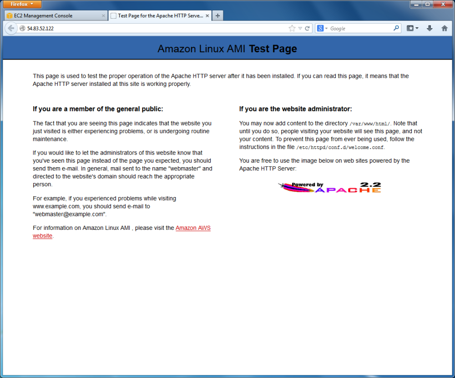
Task: Select the Test Page for the Apache HTTP Server tab
Action: coord(160,15)
